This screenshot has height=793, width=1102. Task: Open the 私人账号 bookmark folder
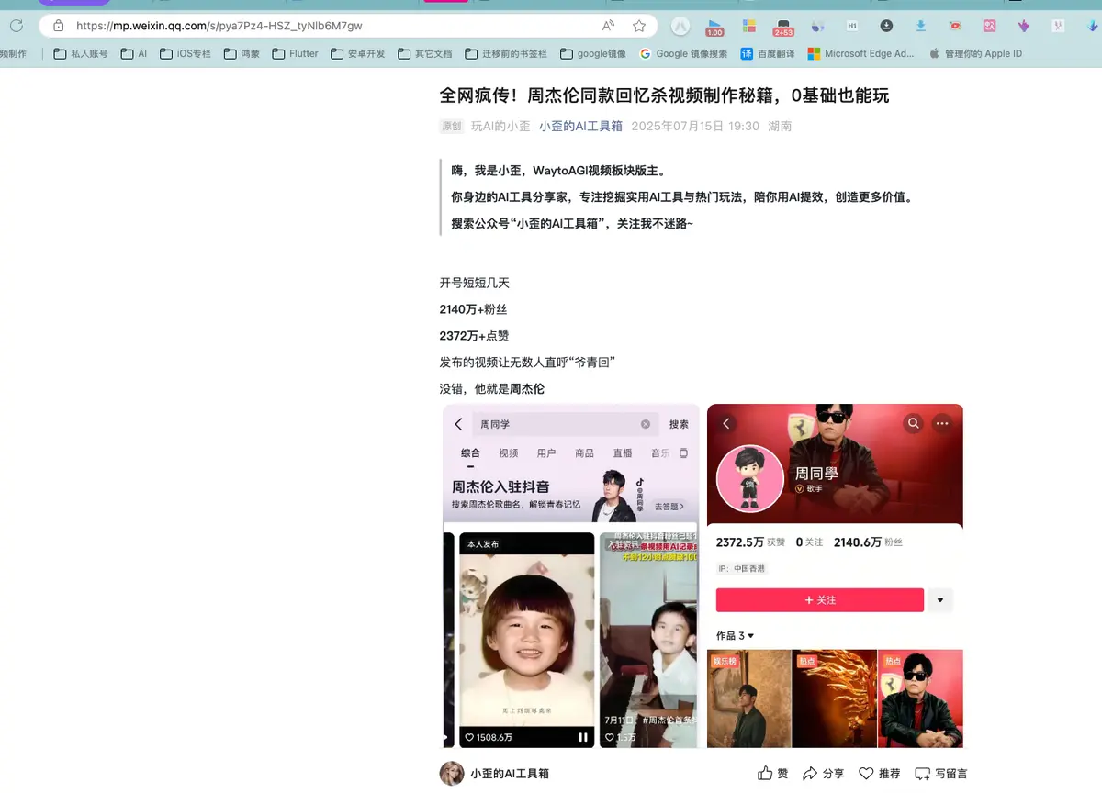(81, 54)
